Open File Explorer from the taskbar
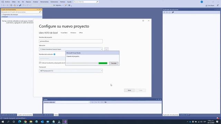The height and width of the screenshot is (124, 221). click(x=31, y=122)
